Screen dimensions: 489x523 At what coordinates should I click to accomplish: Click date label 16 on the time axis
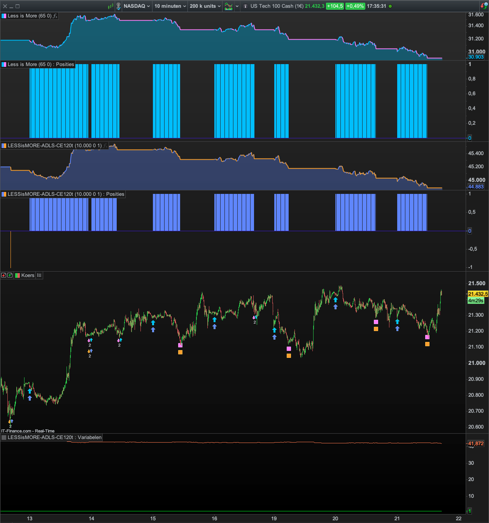click(x=214, y=518)
